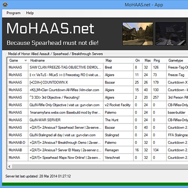Click the Server list last updated status text
The height and width of the screenshot is (188, 188).
pos(38,176)
